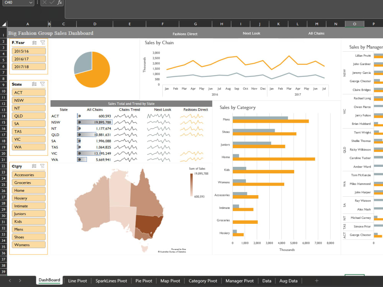Clear filter on State slicer

43,84
